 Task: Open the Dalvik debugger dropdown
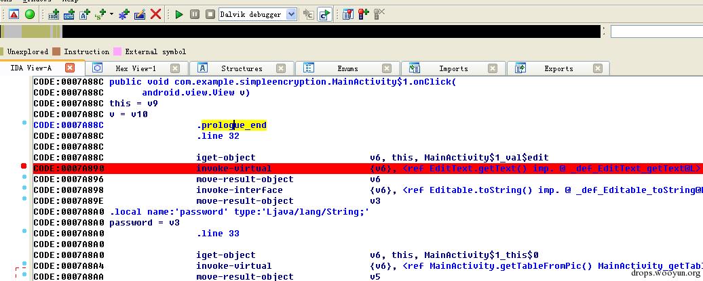pos(291,14)
